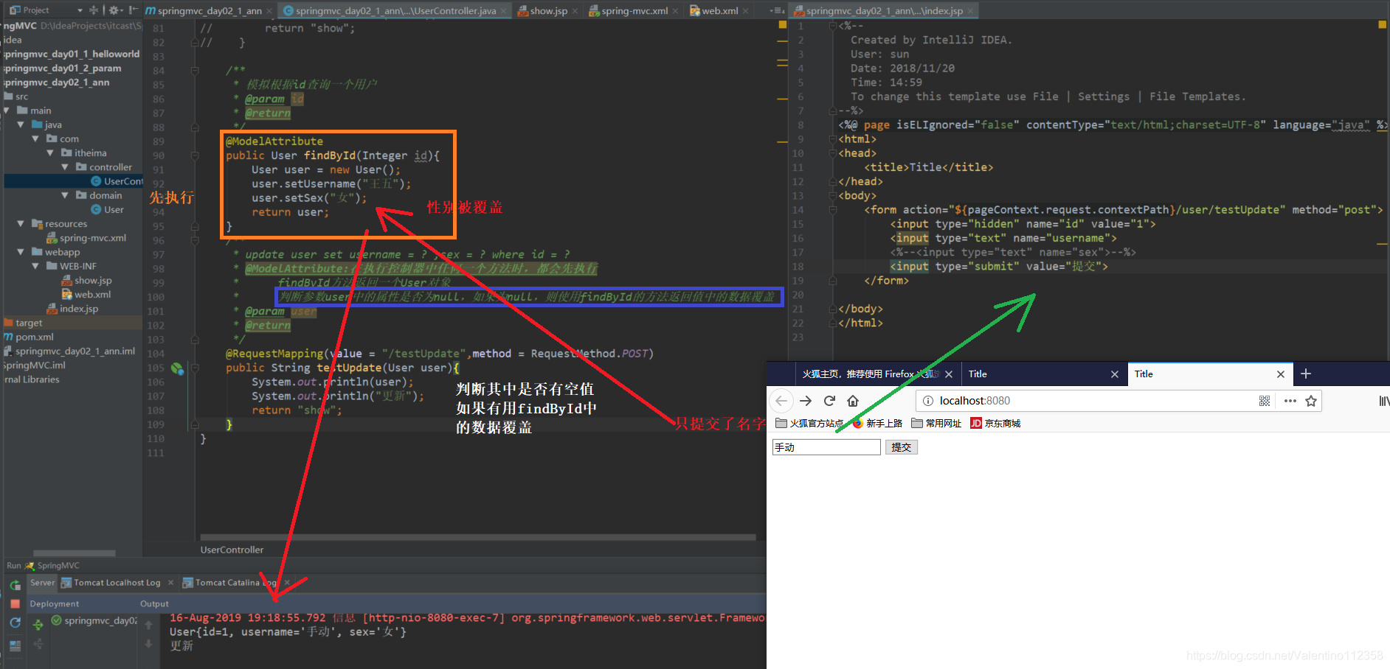Collapse all in Project panel
This screenshot has height=669, width=1390.
(94, 10)
